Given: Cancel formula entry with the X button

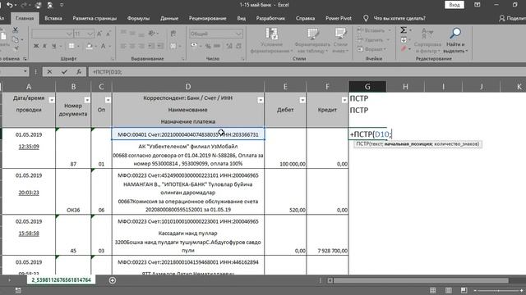Looking at the screenshot, I should [x=49, y=72].
